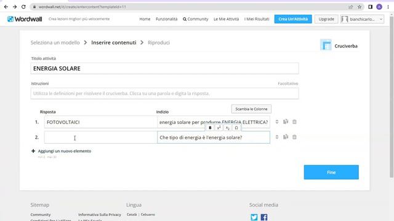The width and height of the screenshot is (394, 221).
Task: Open the Community footer link
Action: point(41,215)
